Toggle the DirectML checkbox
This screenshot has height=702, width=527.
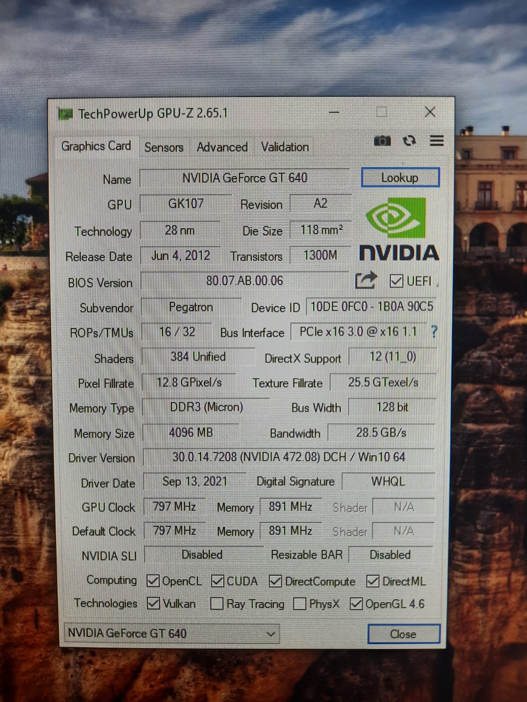pyautogui.click(x=372, y=581)
